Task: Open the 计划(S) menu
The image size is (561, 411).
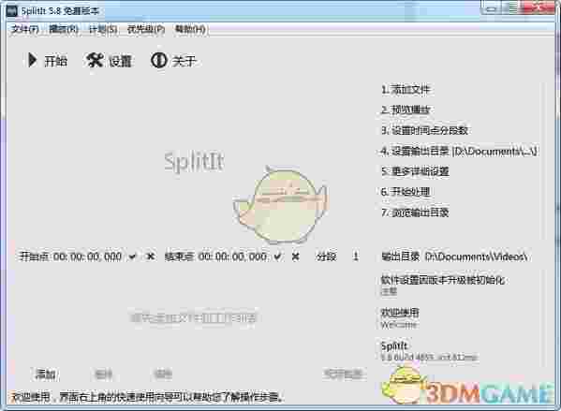Action: pos(103,29)
